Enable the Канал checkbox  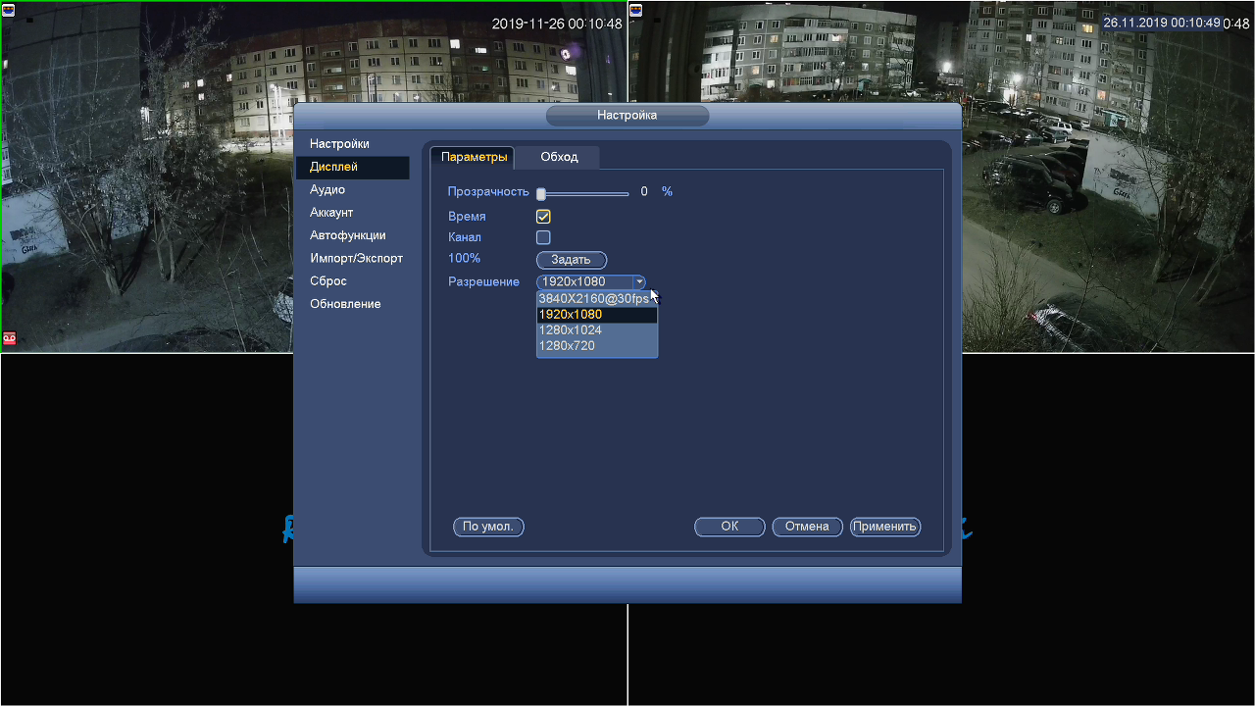tap(543, 237)
